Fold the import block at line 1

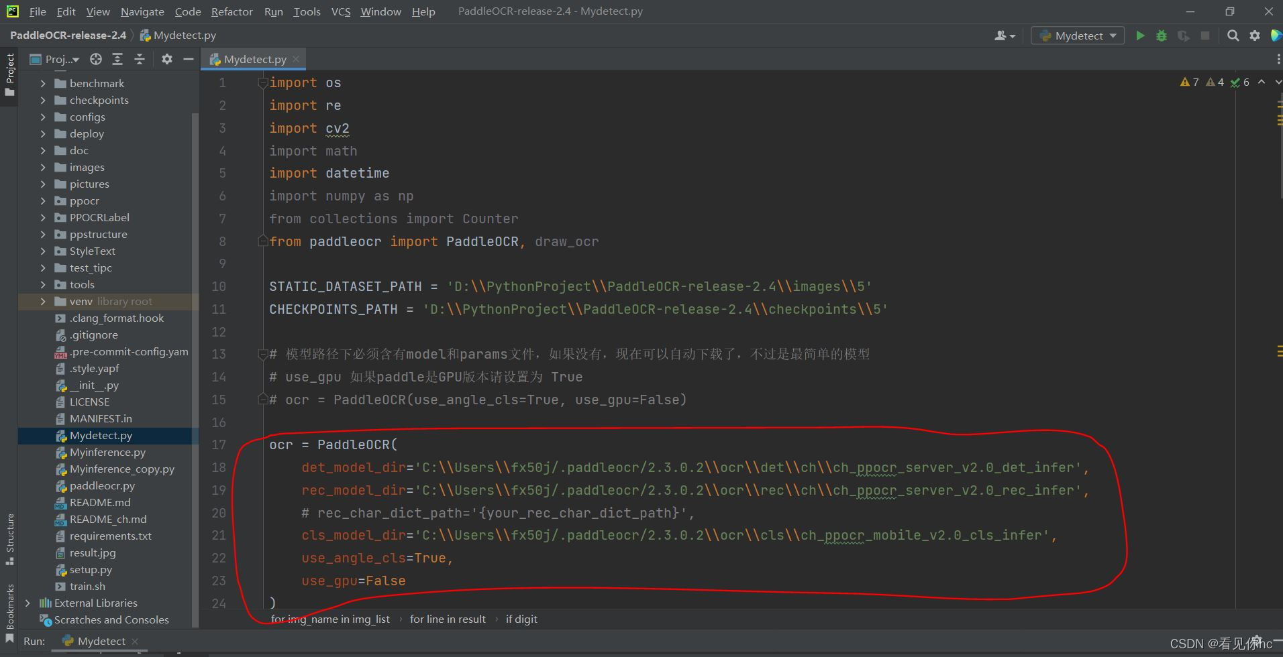tap(263, 83)
